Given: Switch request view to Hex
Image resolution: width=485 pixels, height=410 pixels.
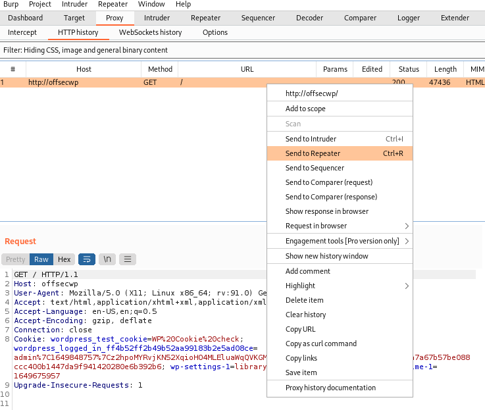Looking at the screenshot, I should (64, 259).
